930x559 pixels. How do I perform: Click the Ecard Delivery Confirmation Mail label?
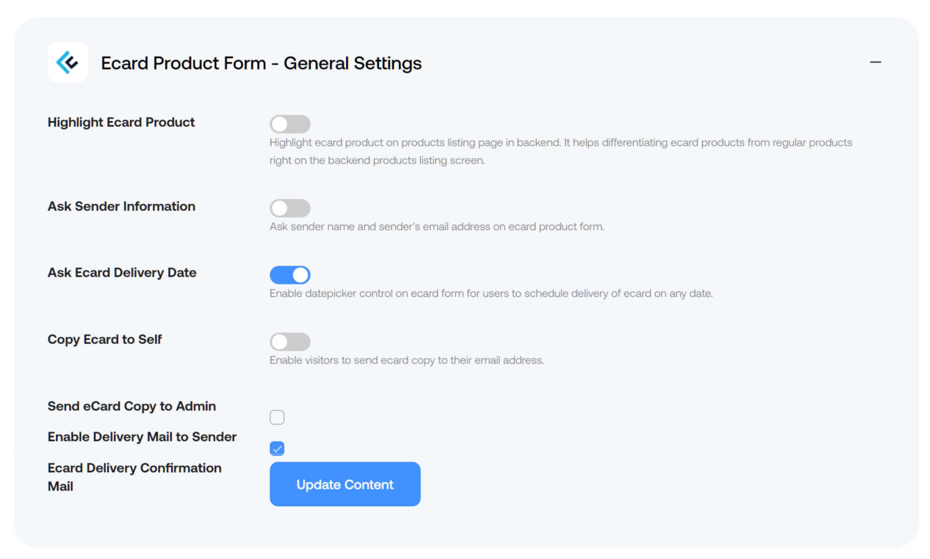(x=135, y=477)
